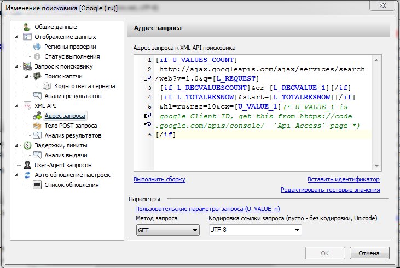Image resolution: width=400 pixels, height=268 pixels.
Task: Click the Тело POST запроса package icon
Action: (37, 126)
